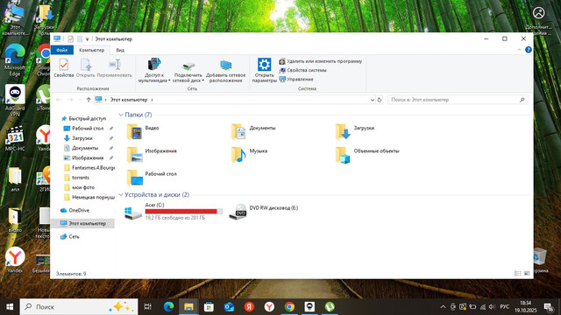Select Загрузки folder in main pane
The image size is (561, 315).
coord(355,131)
